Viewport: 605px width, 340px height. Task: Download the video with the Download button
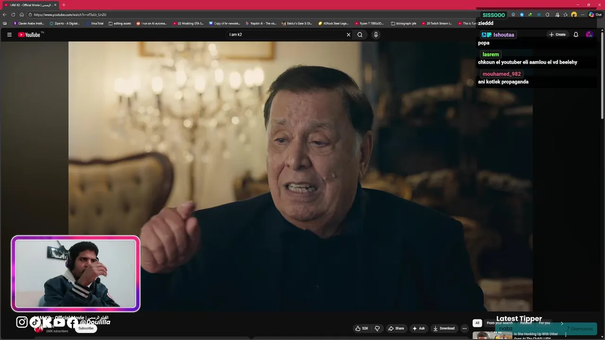coord(444,328)
